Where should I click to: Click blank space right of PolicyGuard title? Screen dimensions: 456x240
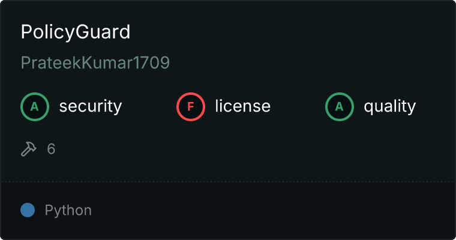291,32
